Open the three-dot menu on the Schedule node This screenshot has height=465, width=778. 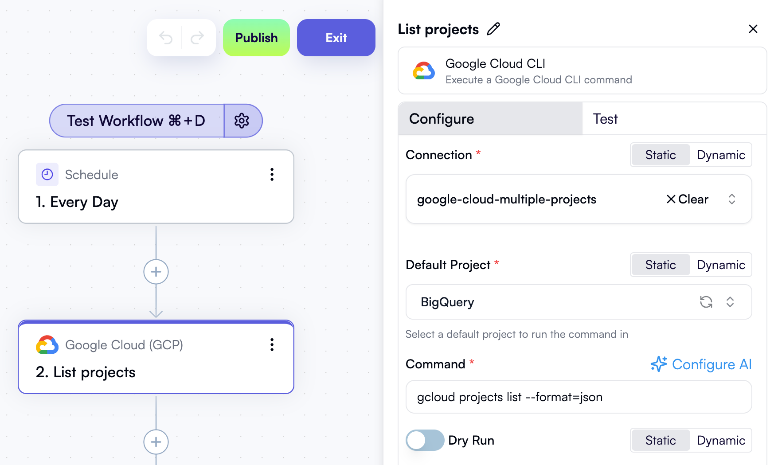click(272, 175)
